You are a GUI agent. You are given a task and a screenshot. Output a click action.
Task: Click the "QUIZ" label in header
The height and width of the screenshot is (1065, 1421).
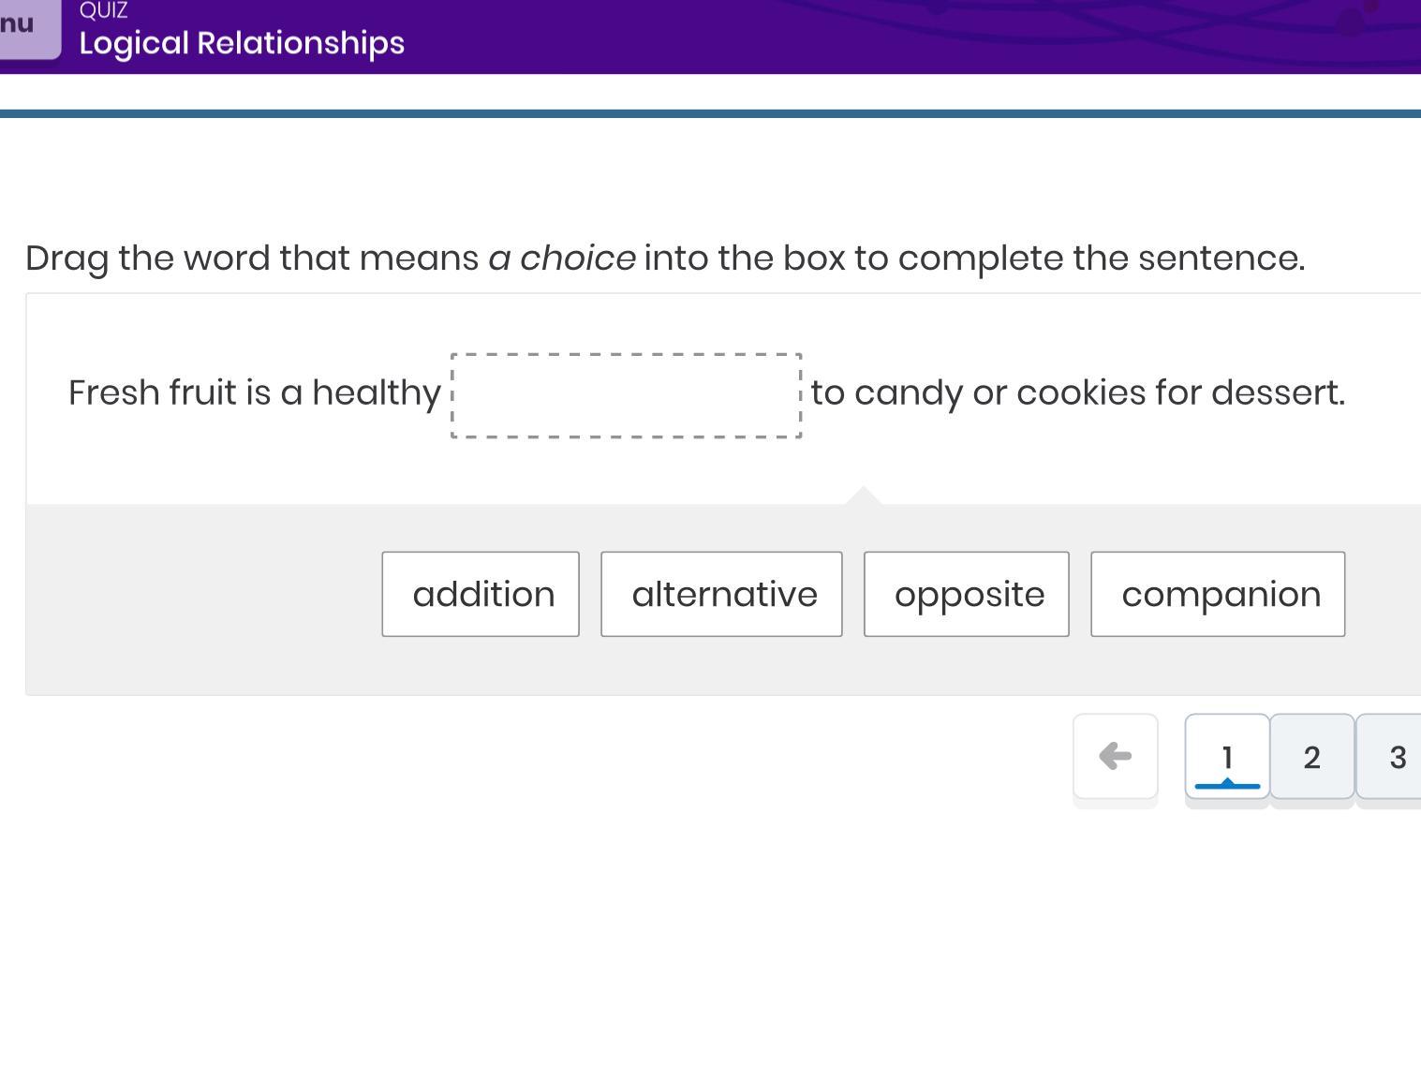coord(103,11)
